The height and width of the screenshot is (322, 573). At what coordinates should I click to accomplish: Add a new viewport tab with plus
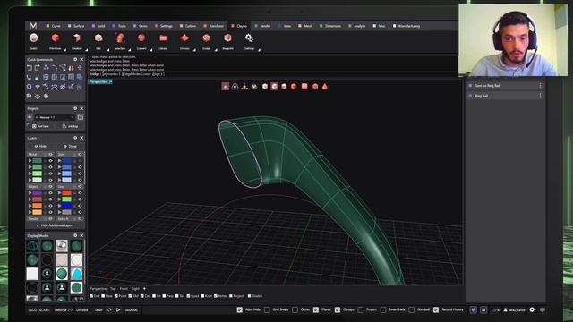pyautogui.click(x=144, y=289)
